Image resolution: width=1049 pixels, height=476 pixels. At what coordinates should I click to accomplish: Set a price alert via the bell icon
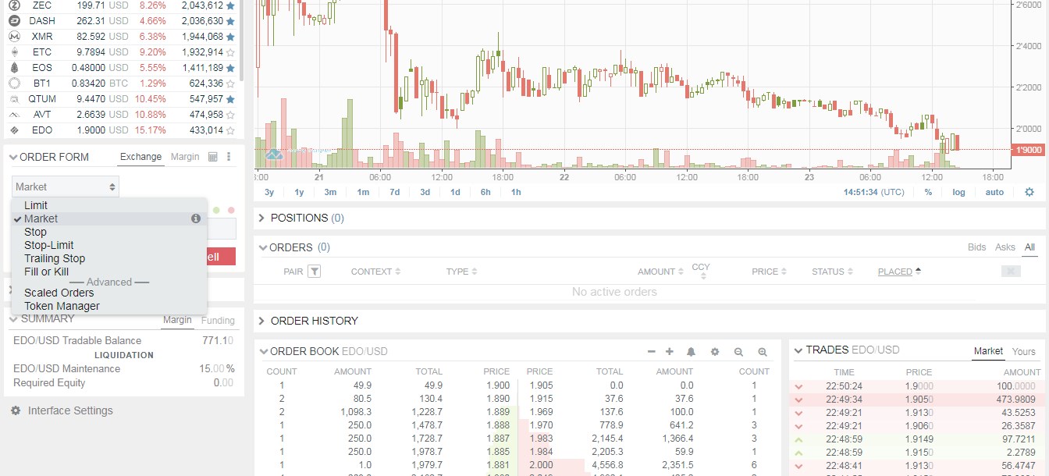(x=691, y=352)
